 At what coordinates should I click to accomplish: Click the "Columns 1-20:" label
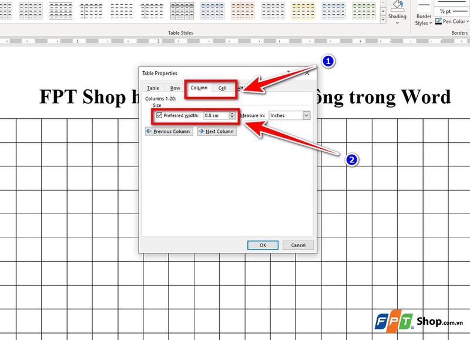click(160, 98)
